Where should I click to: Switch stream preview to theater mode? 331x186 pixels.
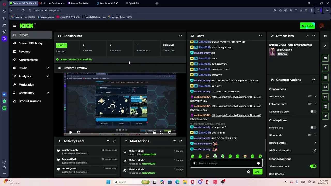[x=154, y=132]
